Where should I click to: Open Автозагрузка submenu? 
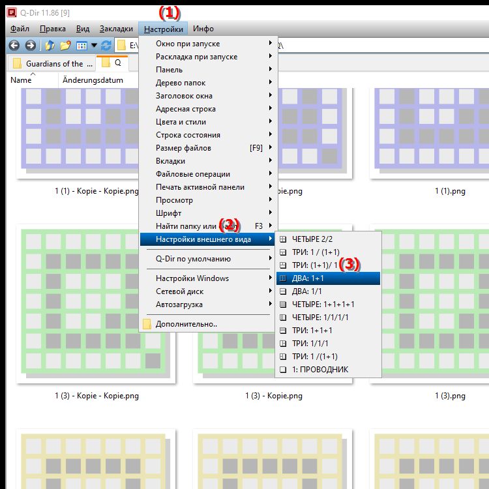tap(208, 304)
